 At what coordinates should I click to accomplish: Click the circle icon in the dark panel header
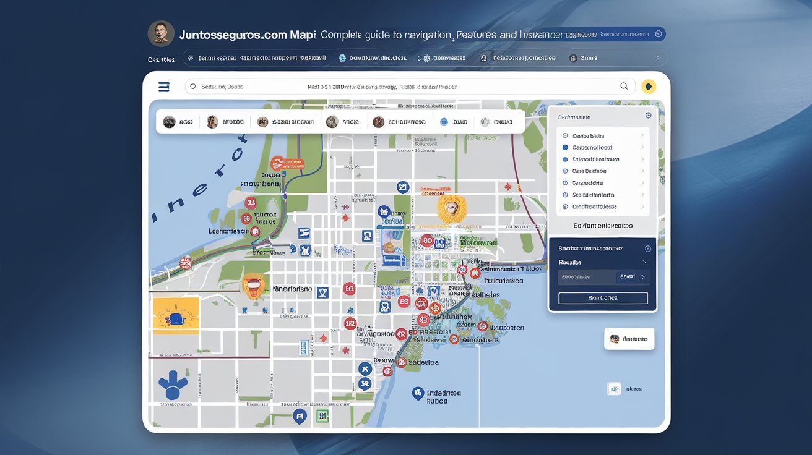(648, 249)
